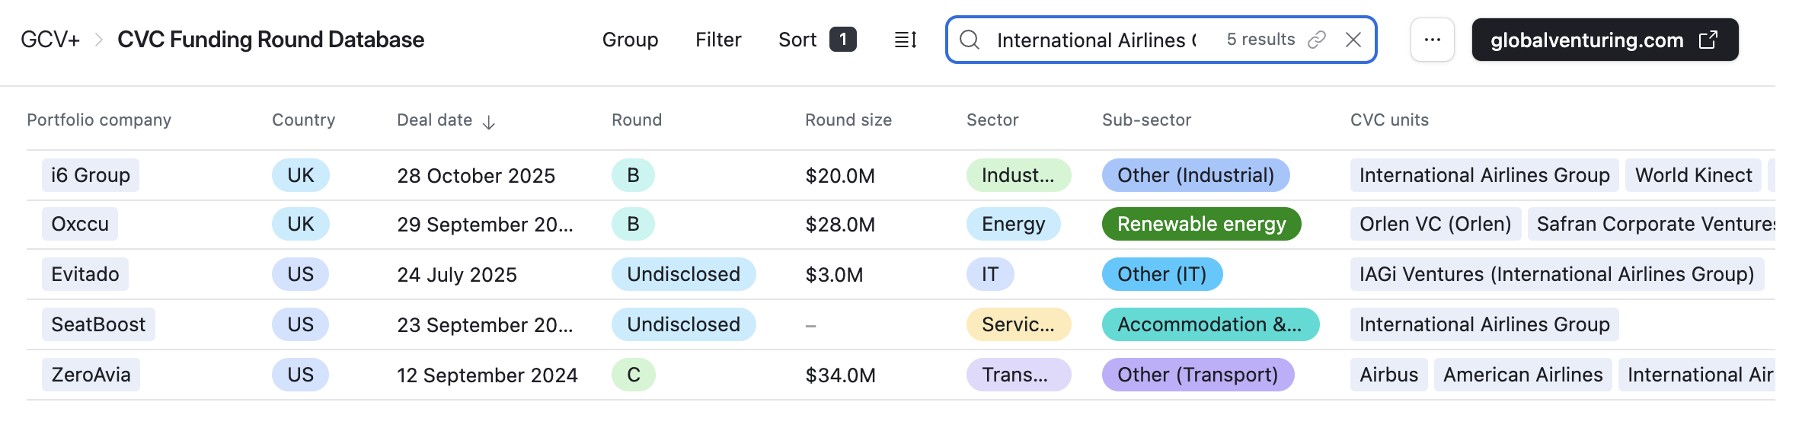Open the ZeroAvia company record
The image size is (1802, 431).
click(91, 375)
